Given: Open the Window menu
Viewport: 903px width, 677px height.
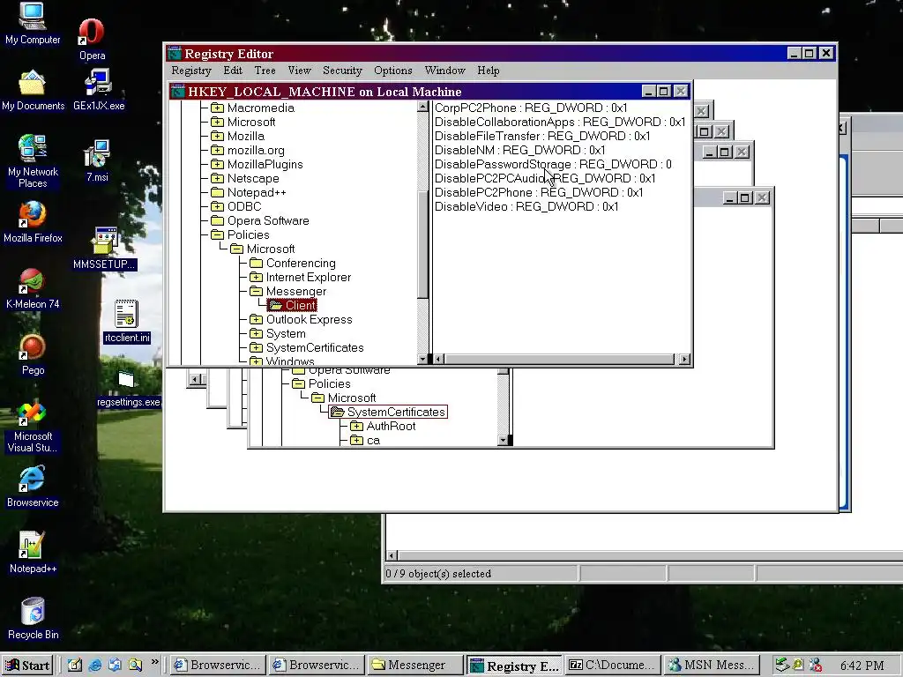Looking at the screenshot, I should click(x=444, y=71).
